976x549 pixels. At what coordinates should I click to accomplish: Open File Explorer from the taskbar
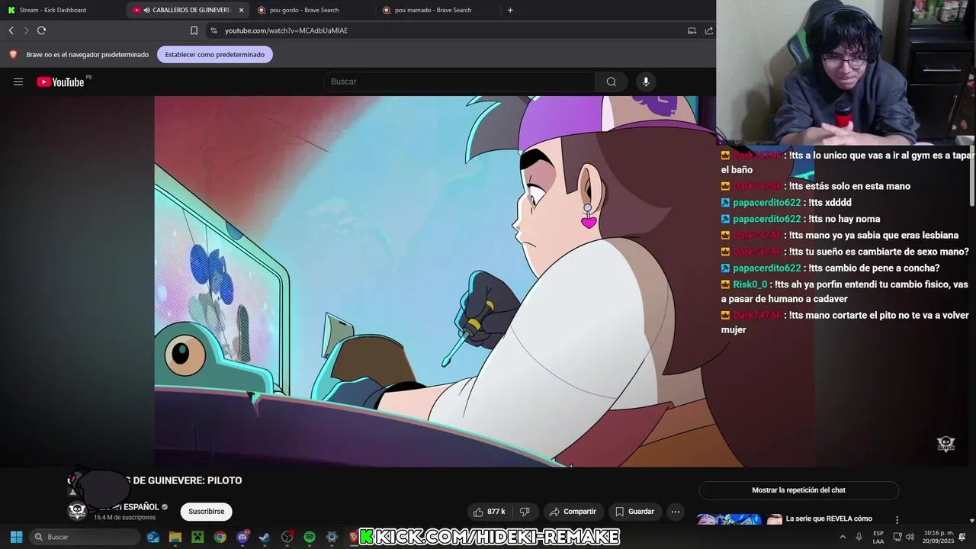pyautogui.click(x=175, y=537)
